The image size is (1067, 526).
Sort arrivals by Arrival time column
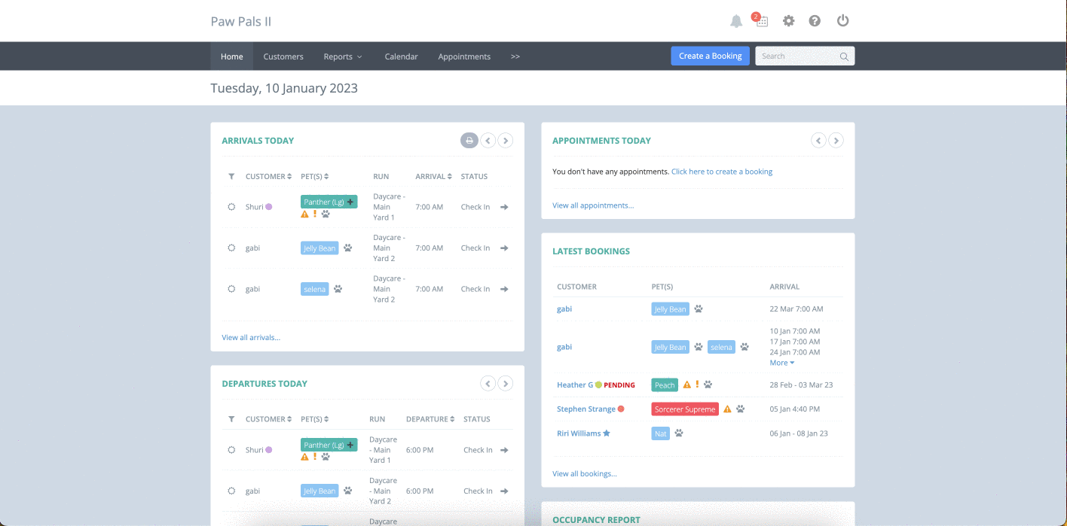point(434,177)
